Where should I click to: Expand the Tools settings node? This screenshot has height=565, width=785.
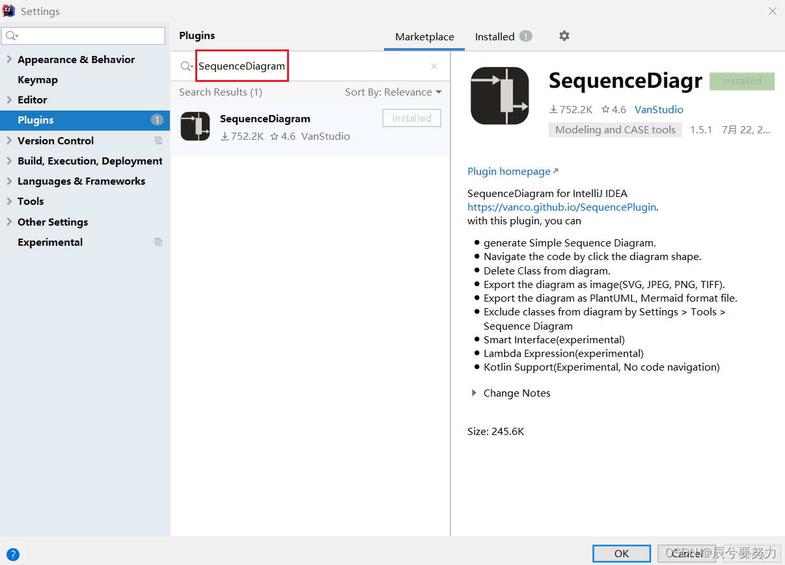8,201
